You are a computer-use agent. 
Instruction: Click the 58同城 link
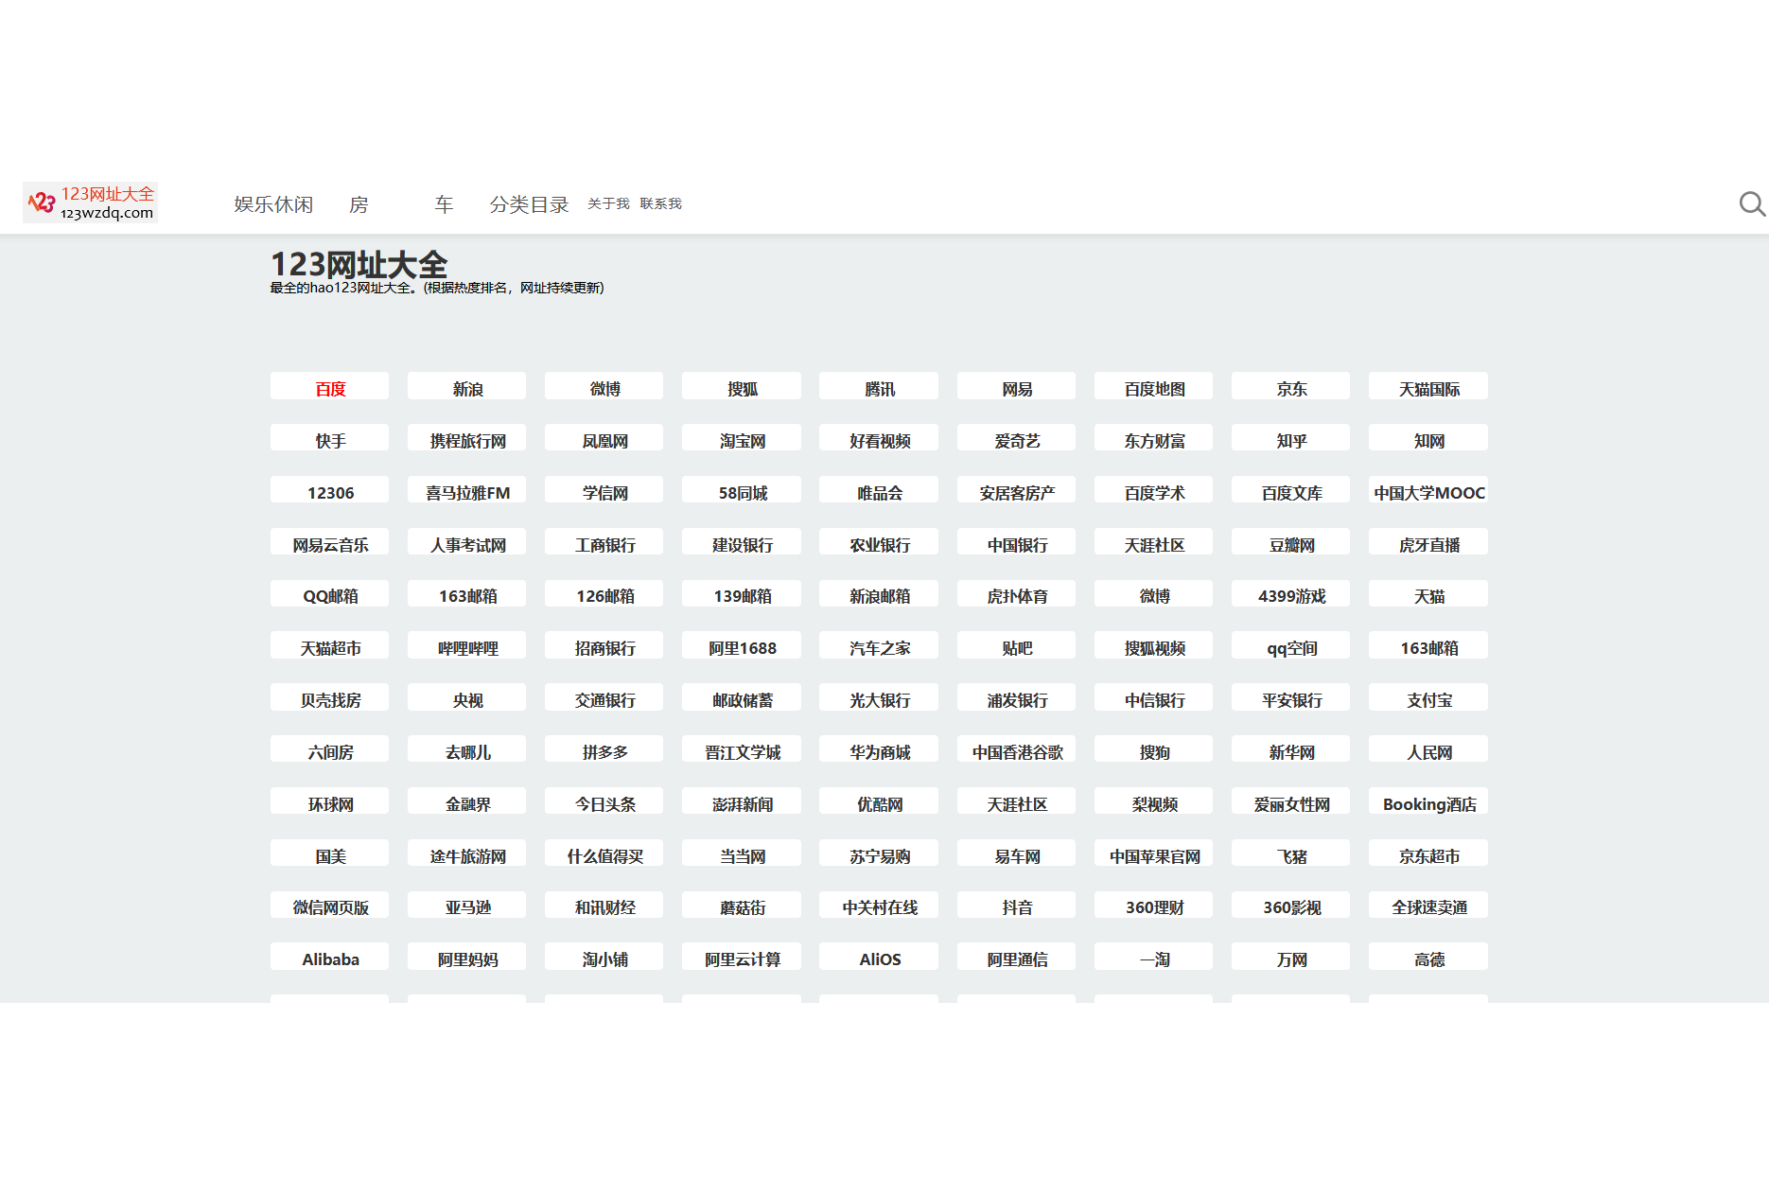[x=742, y=492]
